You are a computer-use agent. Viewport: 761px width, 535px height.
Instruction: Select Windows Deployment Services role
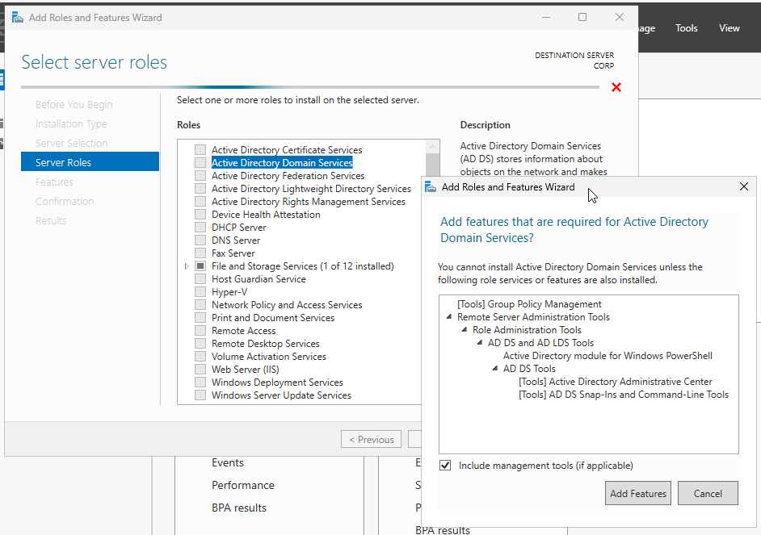pos(277,382)
